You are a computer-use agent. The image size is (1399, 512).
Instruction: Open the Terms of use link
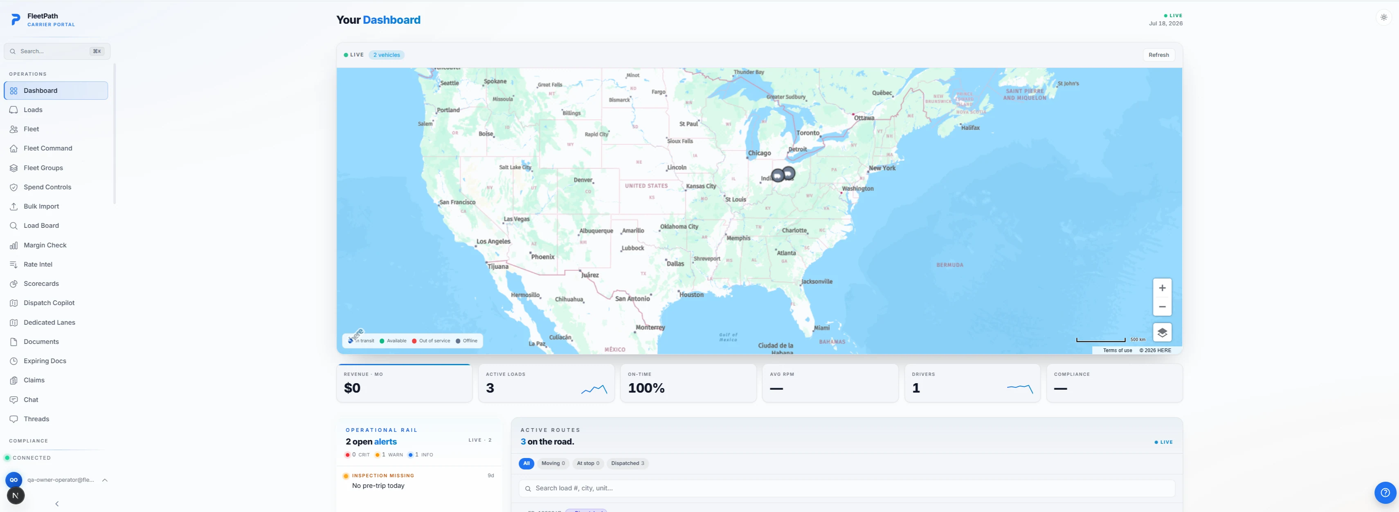point(1117,351)
